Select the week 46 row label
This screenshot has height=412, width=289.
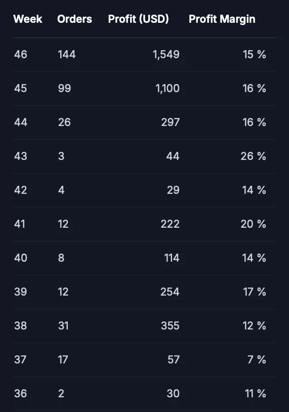click(x=20, y=54)
